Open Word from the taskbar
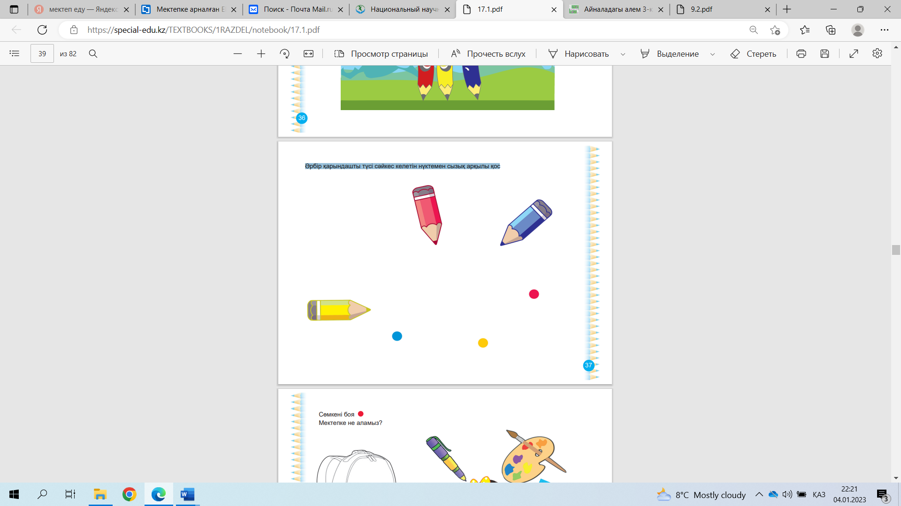Image resolution: width=901 pixels, height=506 pixels. [x=187, y=494]
